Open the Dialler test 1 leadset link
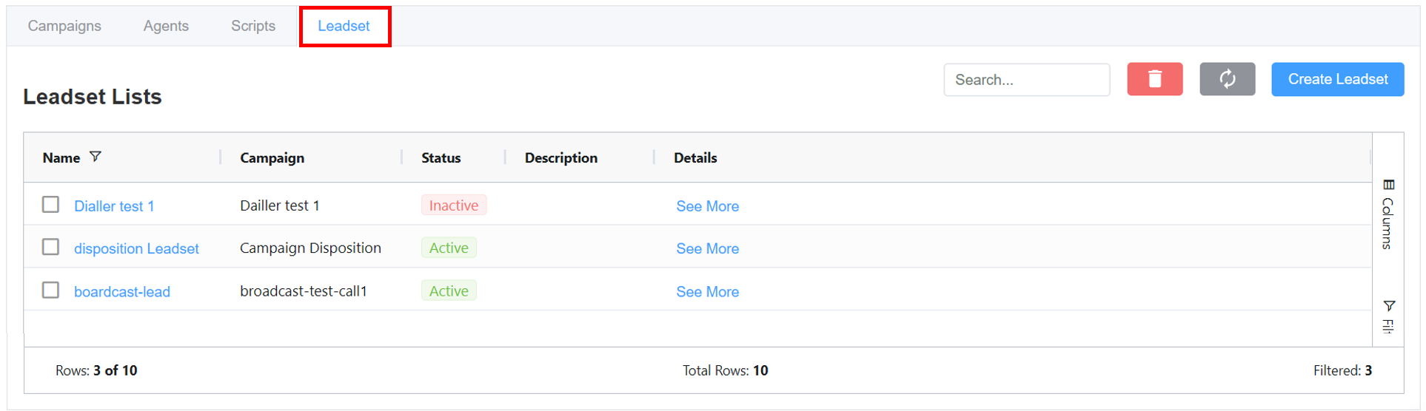The image size is (1426, 411). coord(114,206)
